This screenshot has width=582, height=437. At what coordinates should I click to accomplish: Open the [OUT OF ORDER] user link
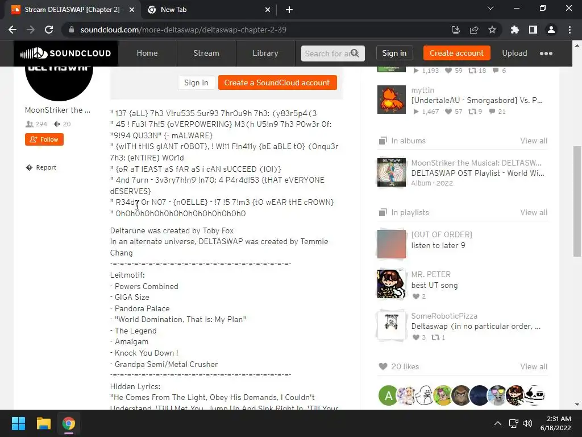tap(441, 235)
